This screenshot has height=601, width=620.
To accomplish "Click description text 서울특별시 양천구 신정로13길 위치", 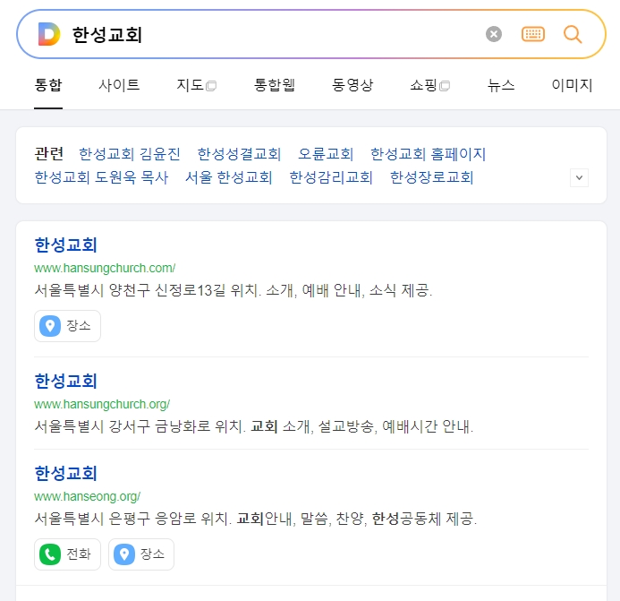I will [x=148, y=290].
